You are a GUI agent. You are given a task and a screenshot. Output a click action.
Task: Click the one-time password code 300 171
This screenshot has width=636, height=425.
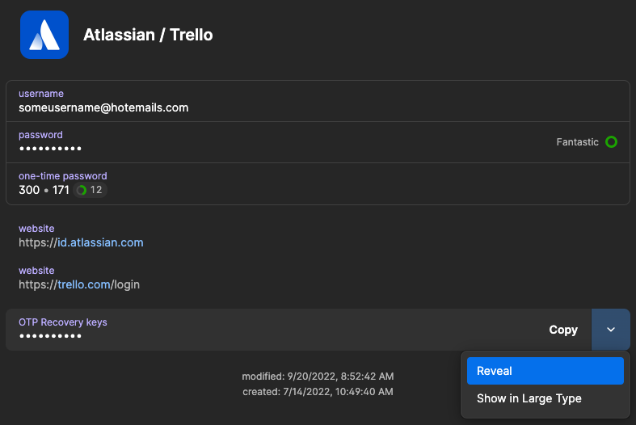(44, 190)
